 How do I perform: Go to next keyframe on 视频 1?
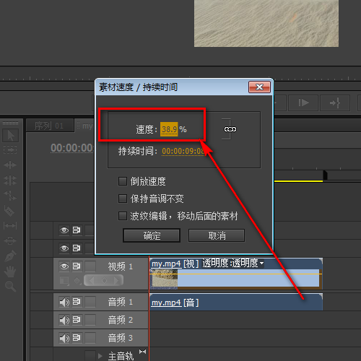[116, 280]
